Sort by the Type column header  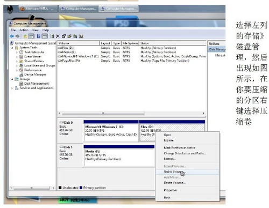click(116, 43)
